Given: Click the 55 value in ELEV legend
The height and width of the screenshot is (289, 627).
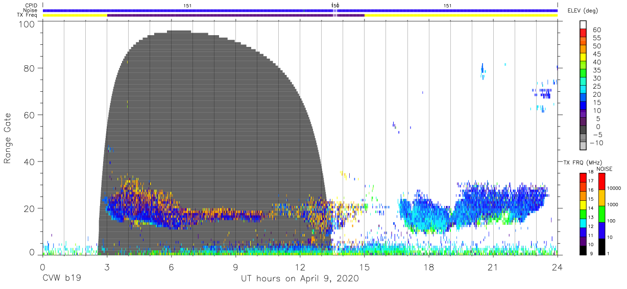Looking at the screenshot, I should click(596, 38).
